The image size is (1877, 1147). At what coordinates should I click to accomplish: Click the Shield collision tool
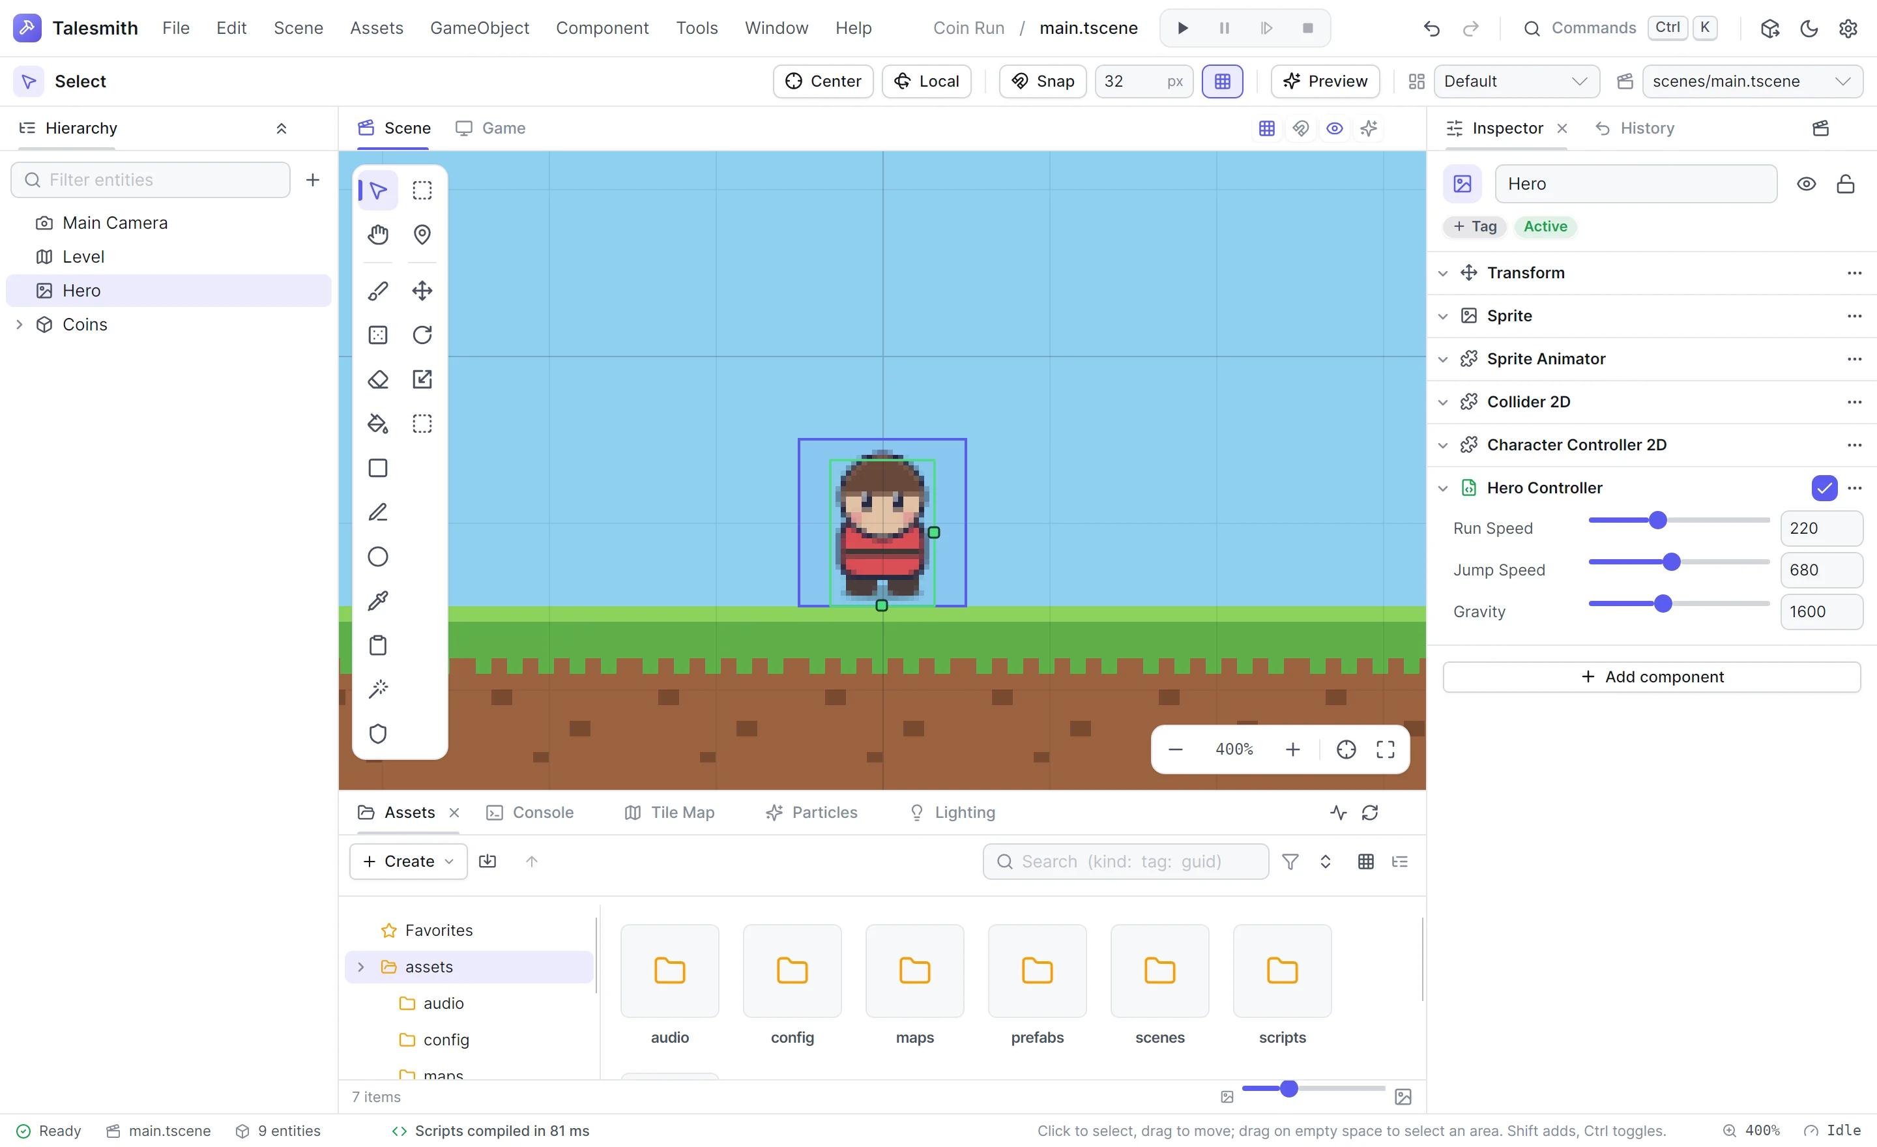pos(378,733)
